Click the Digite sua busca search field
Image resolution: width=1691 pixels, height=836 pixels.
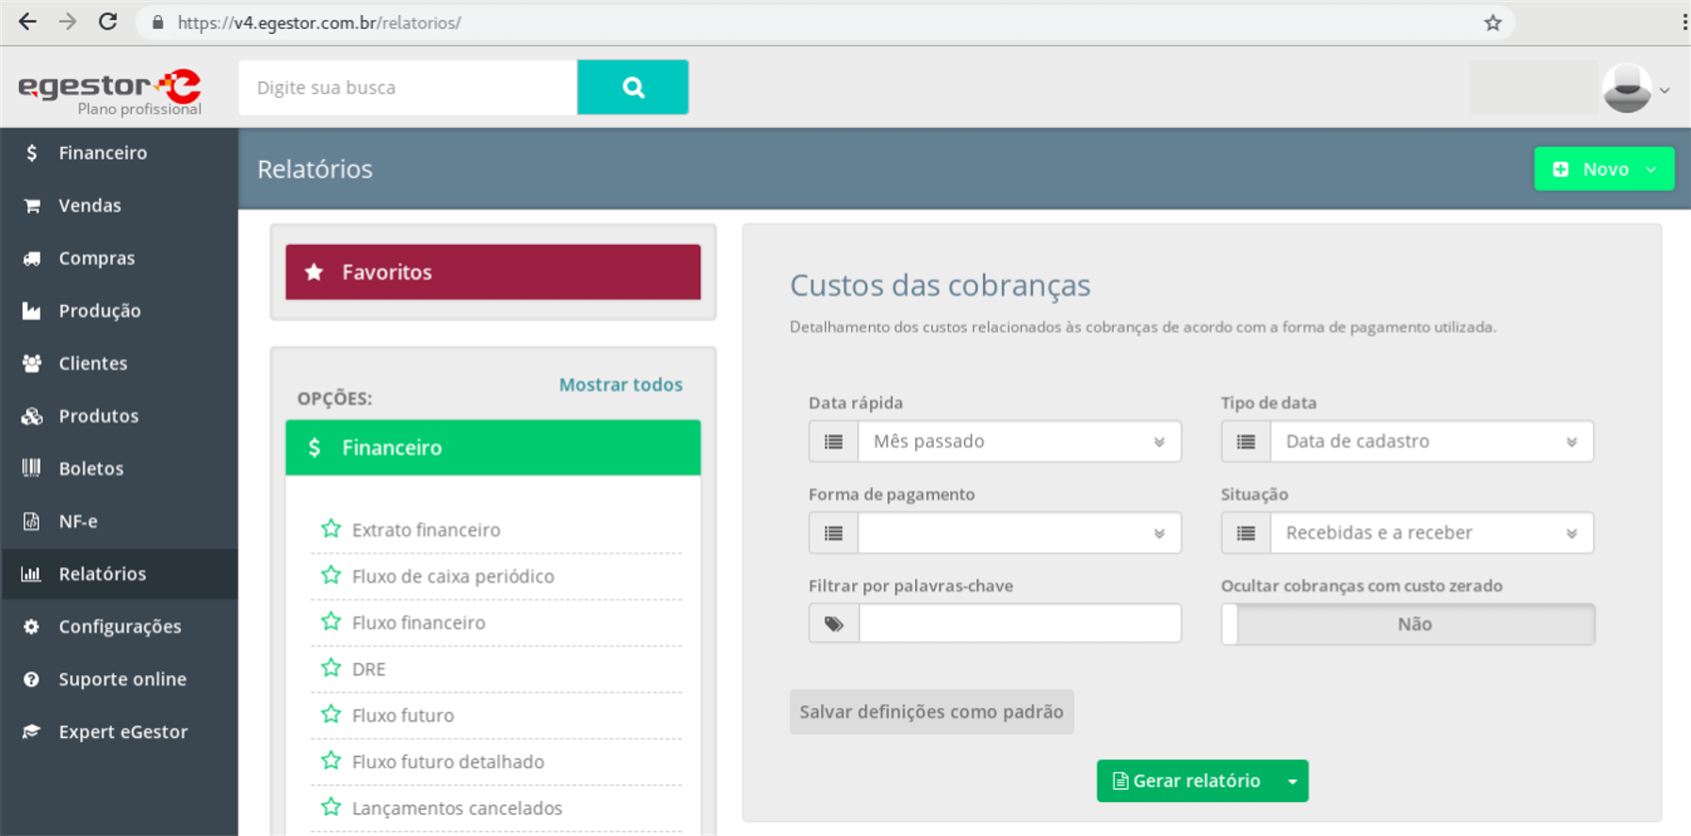point(408,88)
